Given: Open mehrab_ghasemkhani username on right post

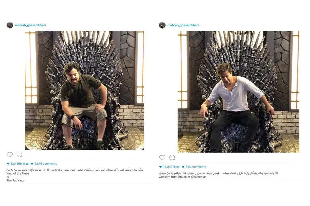Looking at the screenshot, I should pyautogui.click(x=183, y=25).
